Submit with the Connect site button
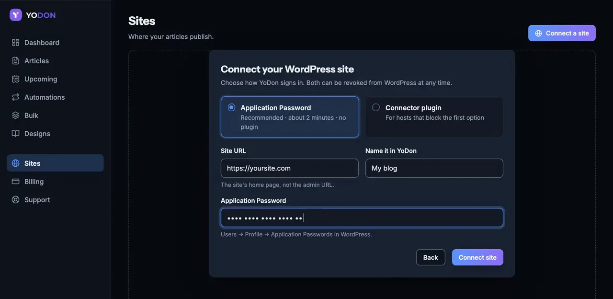This screenshot has width=613, height=299. 477,257
